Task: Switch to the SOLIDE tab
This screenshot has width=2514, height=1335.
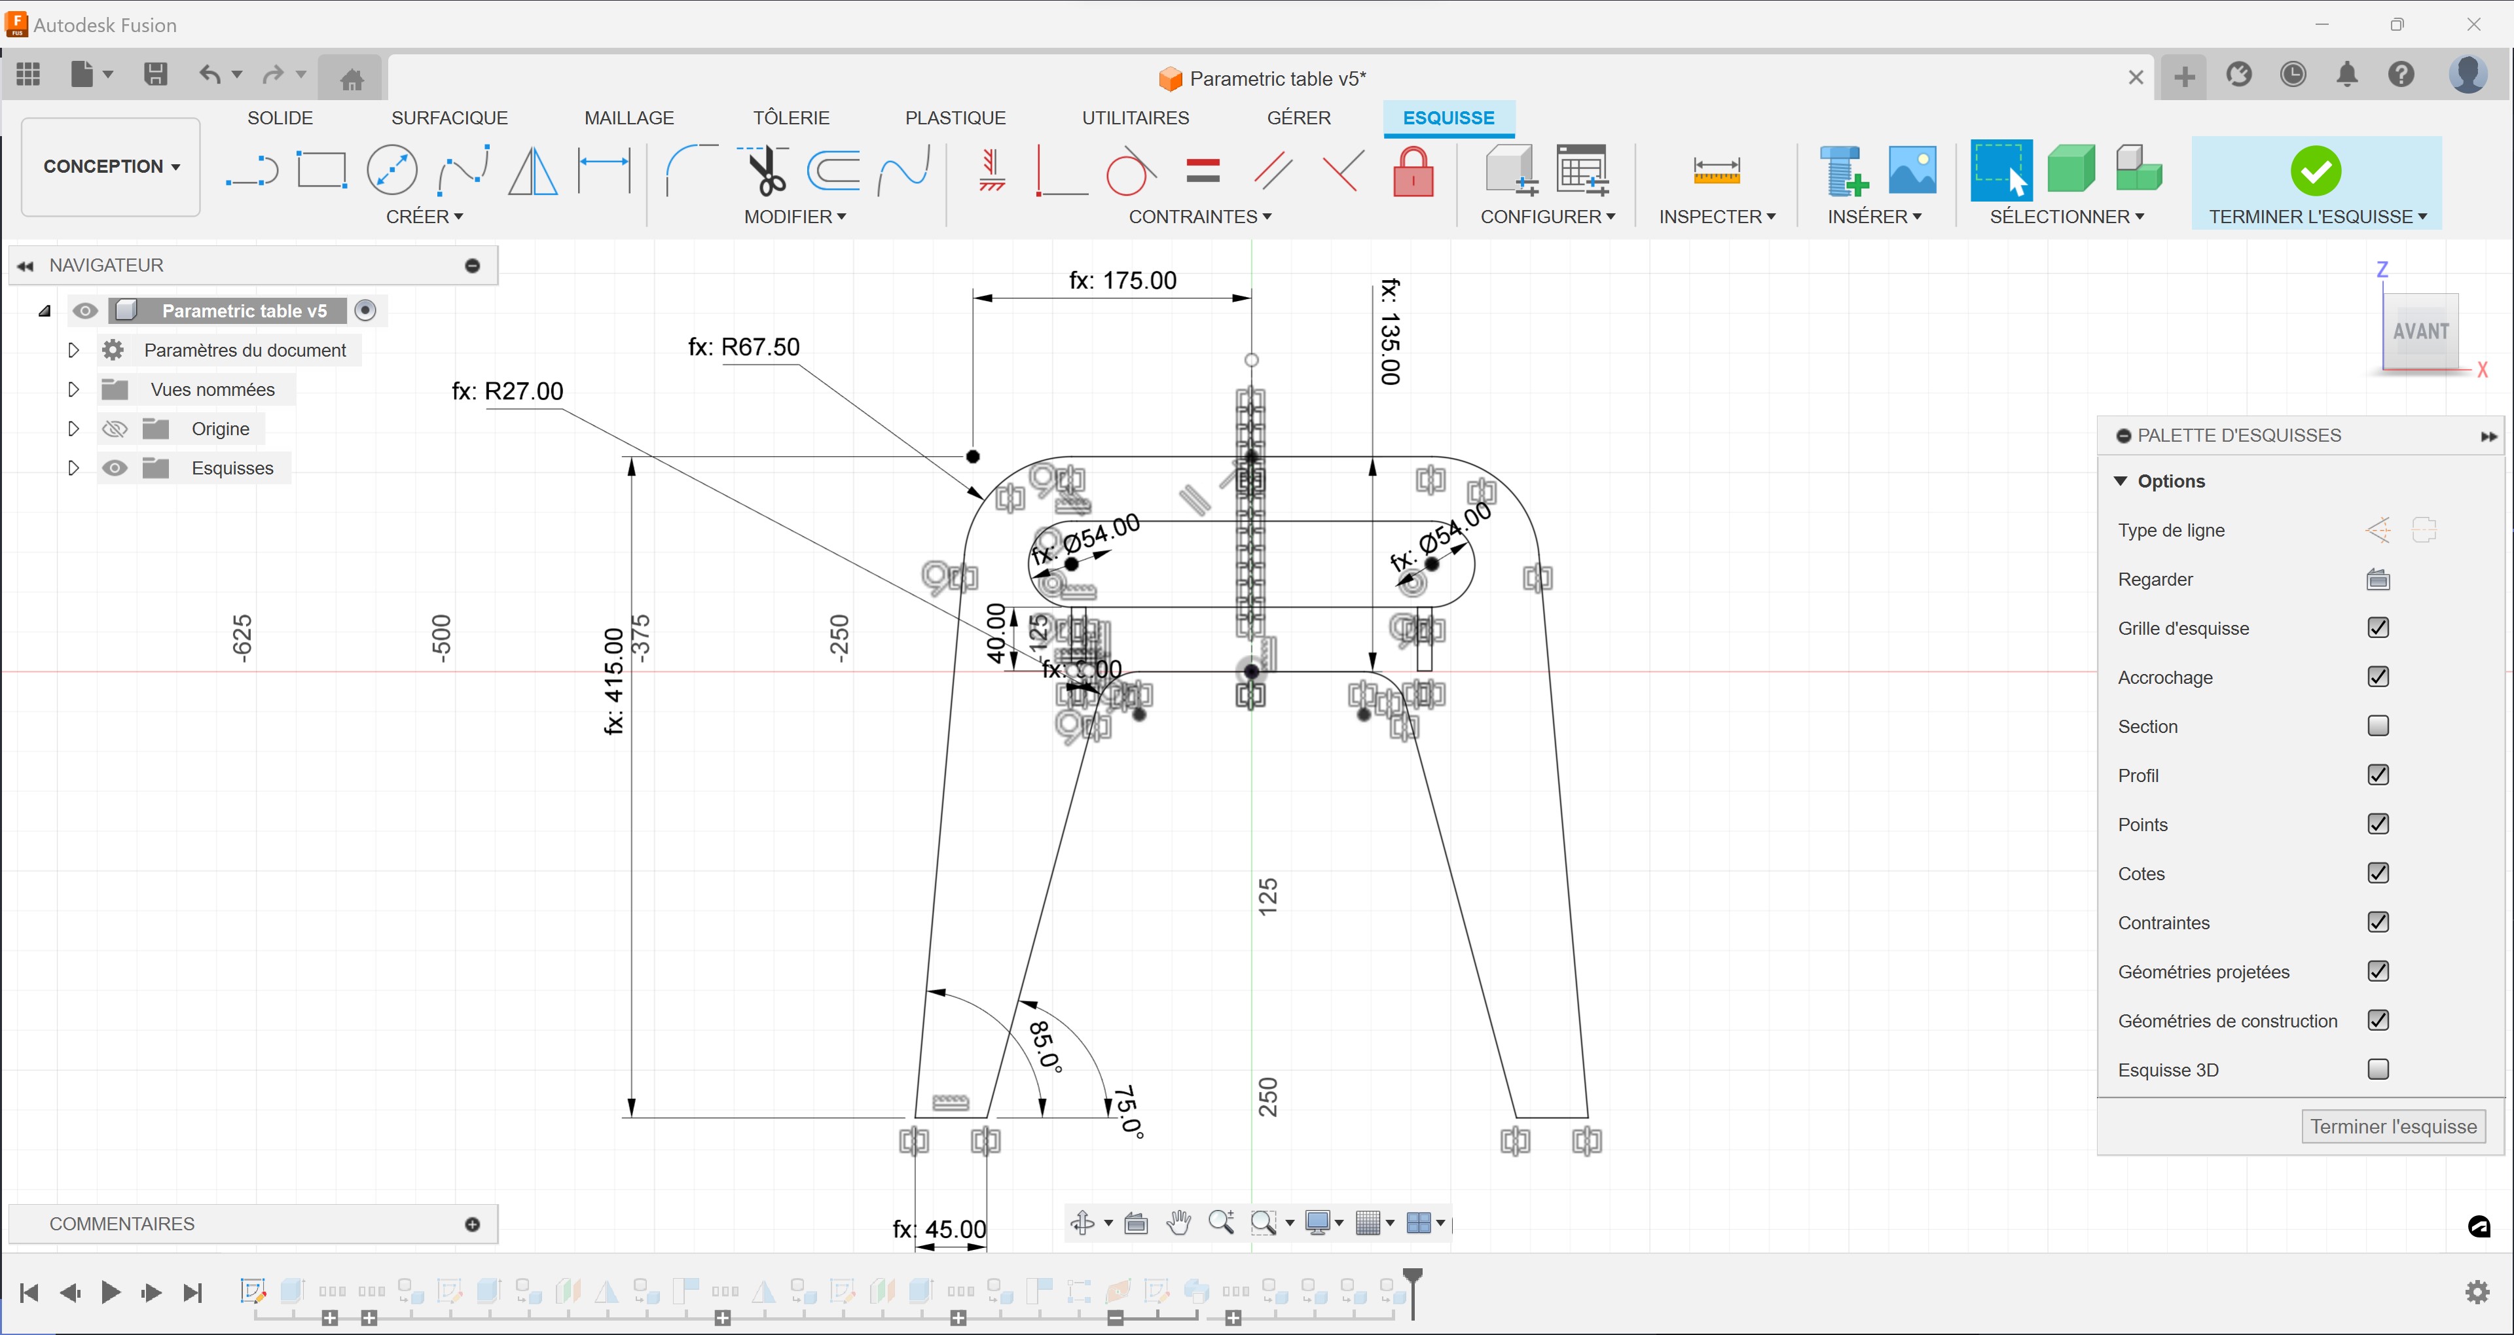Action: point(280,118)
